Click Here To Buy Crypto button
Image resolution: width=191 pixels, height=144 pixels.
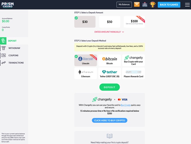(110, 120)
